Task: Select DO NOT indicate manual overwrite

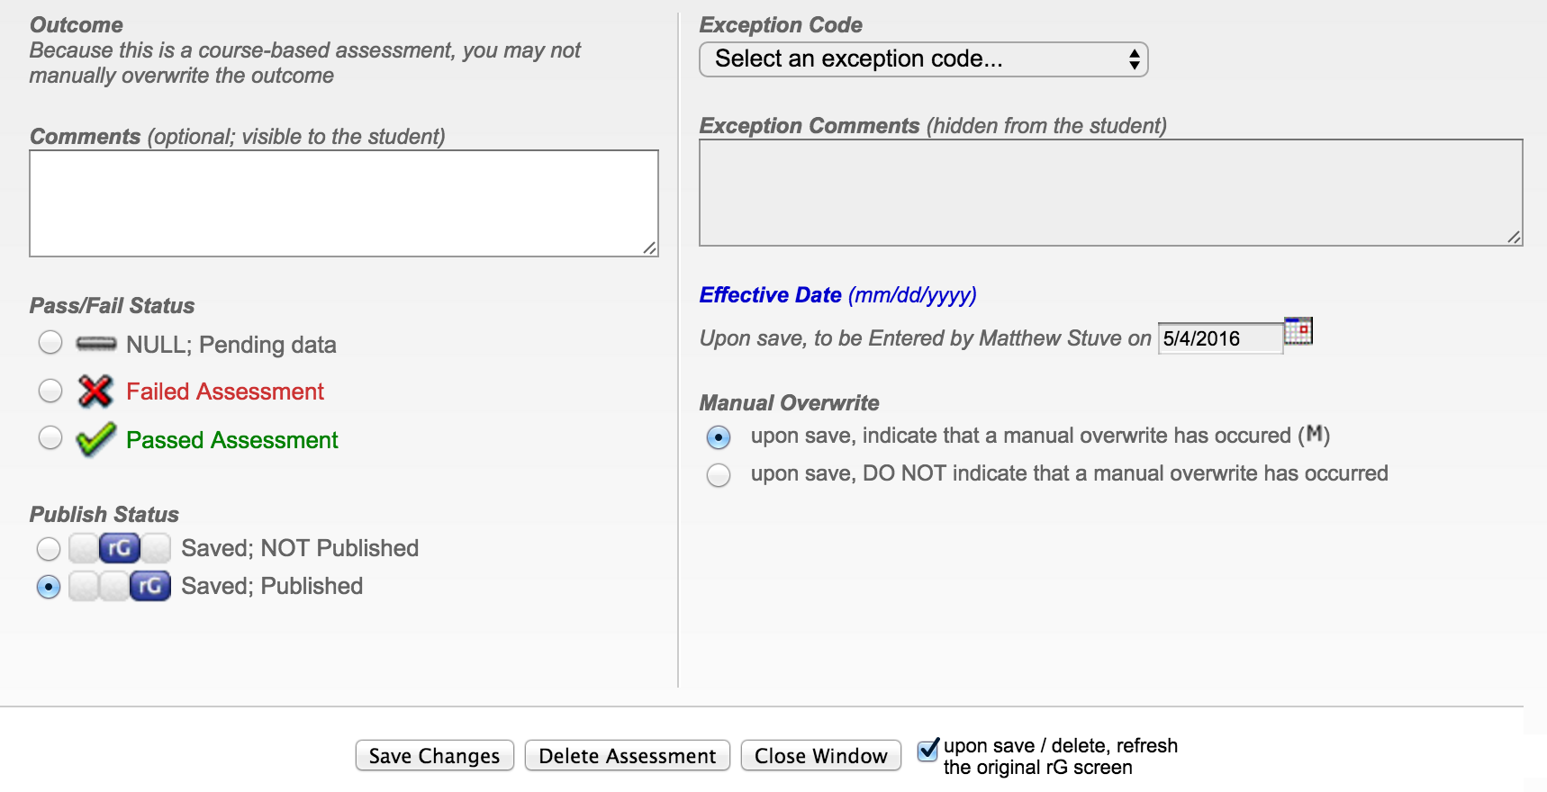Action: [x=719, y=474]
